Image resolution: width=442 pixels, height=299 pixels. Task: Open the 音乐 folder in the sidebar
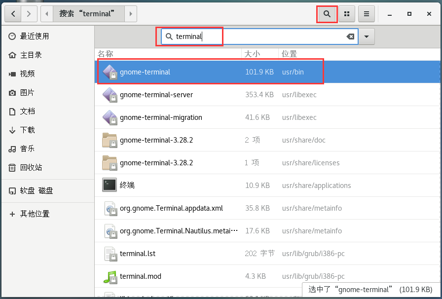48,149
